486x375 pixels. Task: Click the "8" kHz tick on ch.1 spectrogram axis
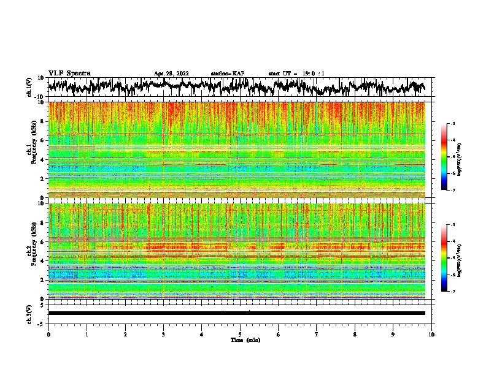pyautogui.click(x=42, y=121)
